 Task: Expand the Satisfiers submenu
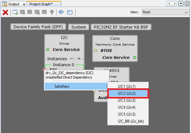pyautogui.click(x=76, y=86)
